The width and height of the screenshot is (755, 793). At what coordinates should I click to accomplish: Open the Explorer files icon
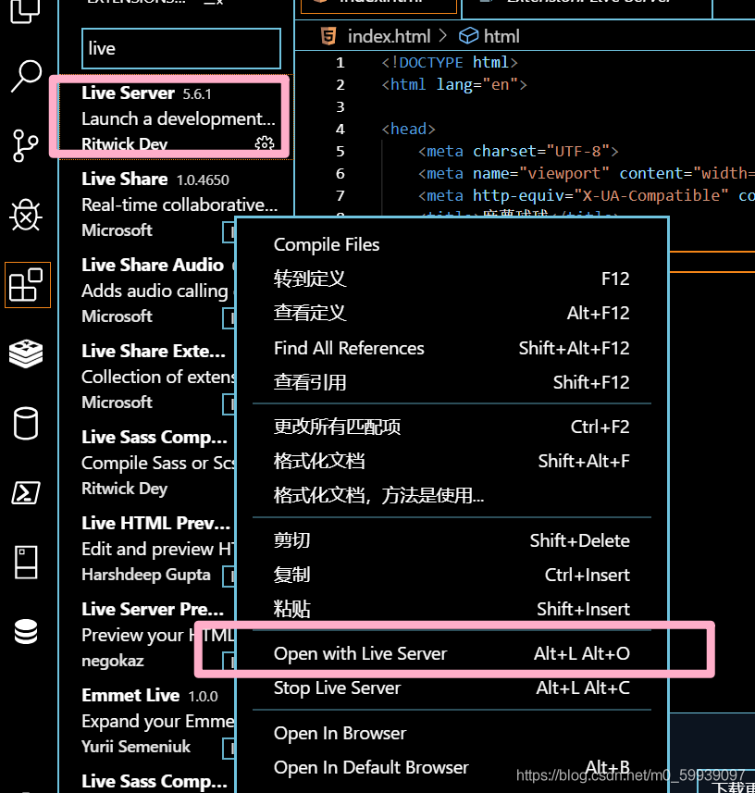25,10
